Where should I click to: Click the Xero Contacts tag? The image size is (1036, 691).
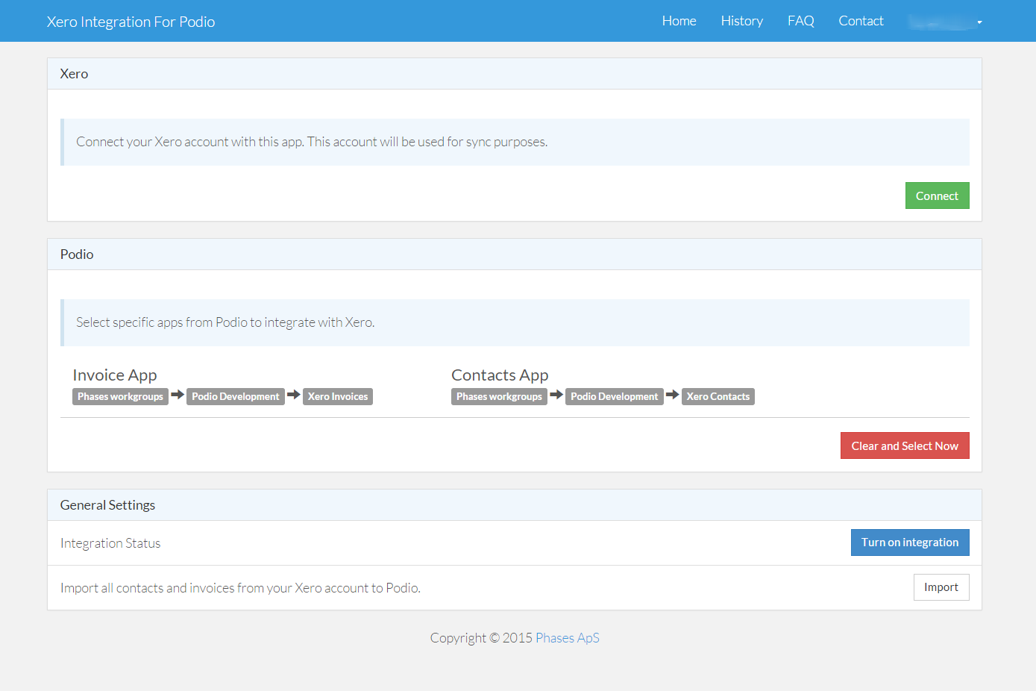(x=718, y=396)
